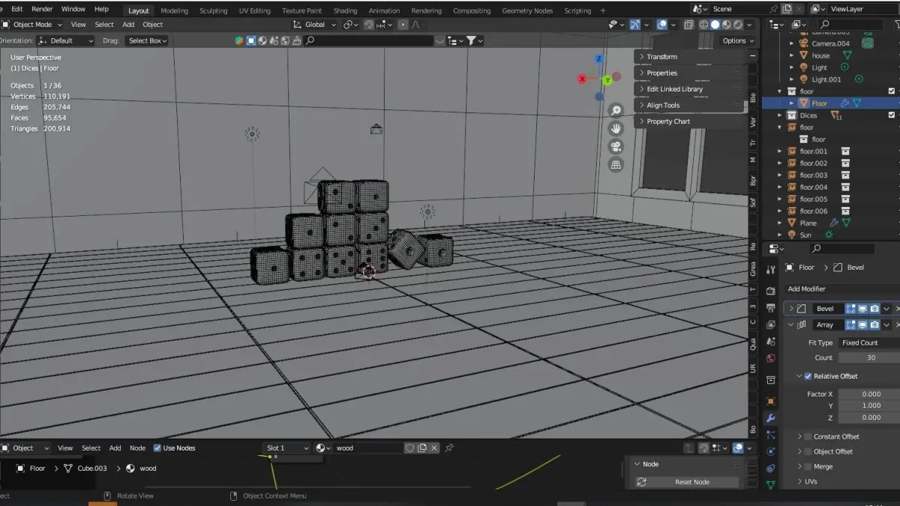Viewport: 900px width, 506px height.
Task: Open the viewport Add menu
Action: click(128, 25)
